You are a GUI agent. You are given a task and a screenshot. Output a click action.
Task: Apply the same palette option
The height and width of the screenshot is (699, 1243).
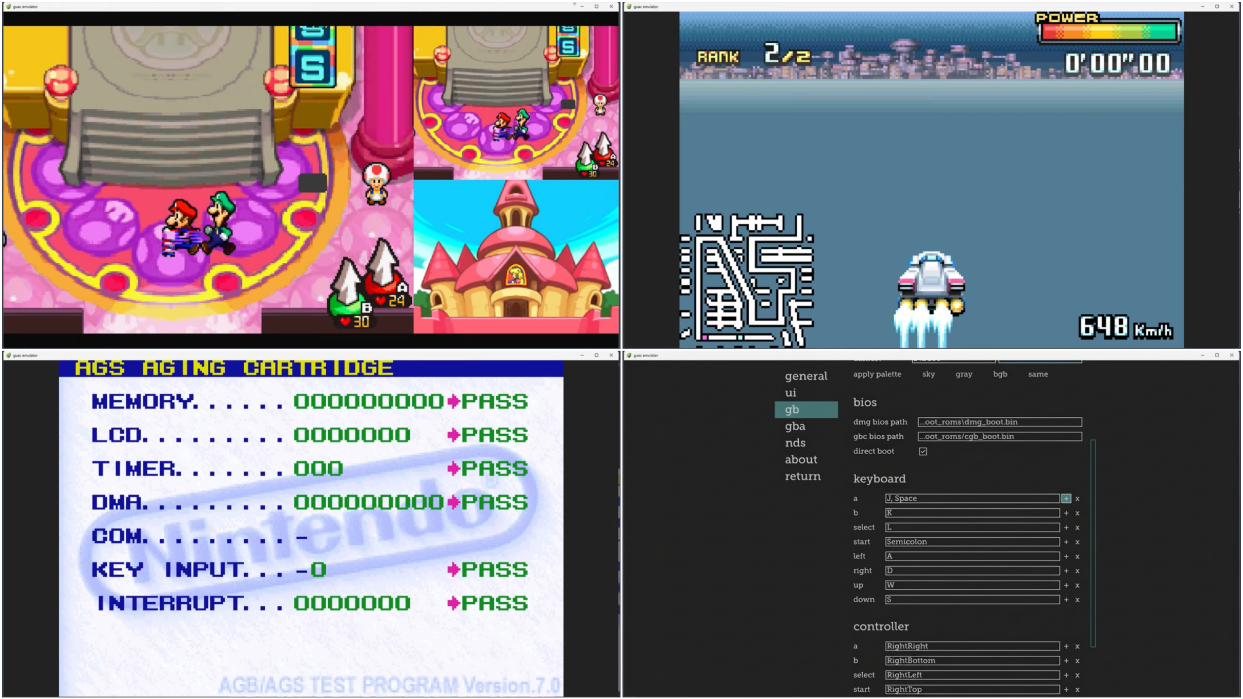tap(1038, 374)
